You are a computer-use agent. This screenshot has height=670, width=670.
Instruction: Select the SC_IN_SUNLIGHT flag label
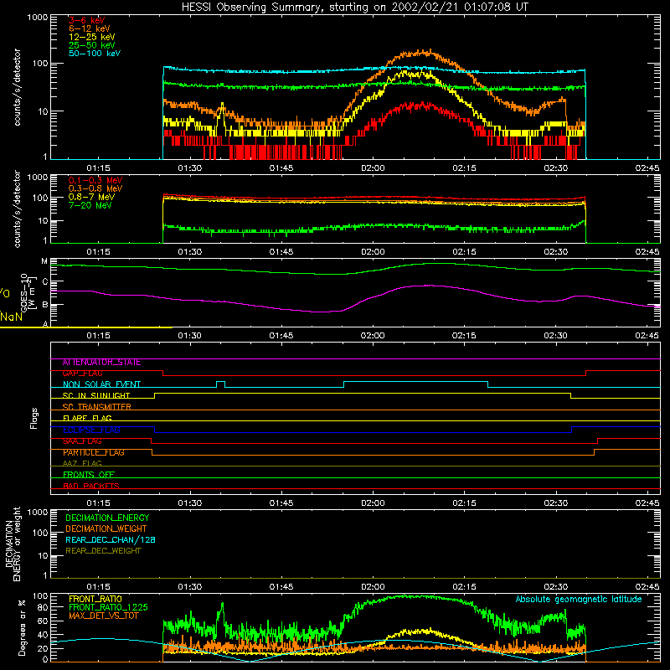coord(96,395)
